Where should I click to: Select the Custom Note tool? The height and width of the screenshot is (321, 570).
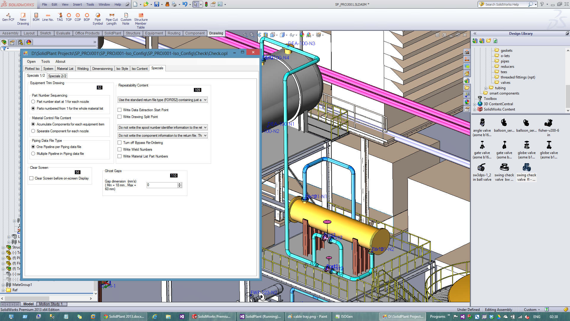(126, 17)
